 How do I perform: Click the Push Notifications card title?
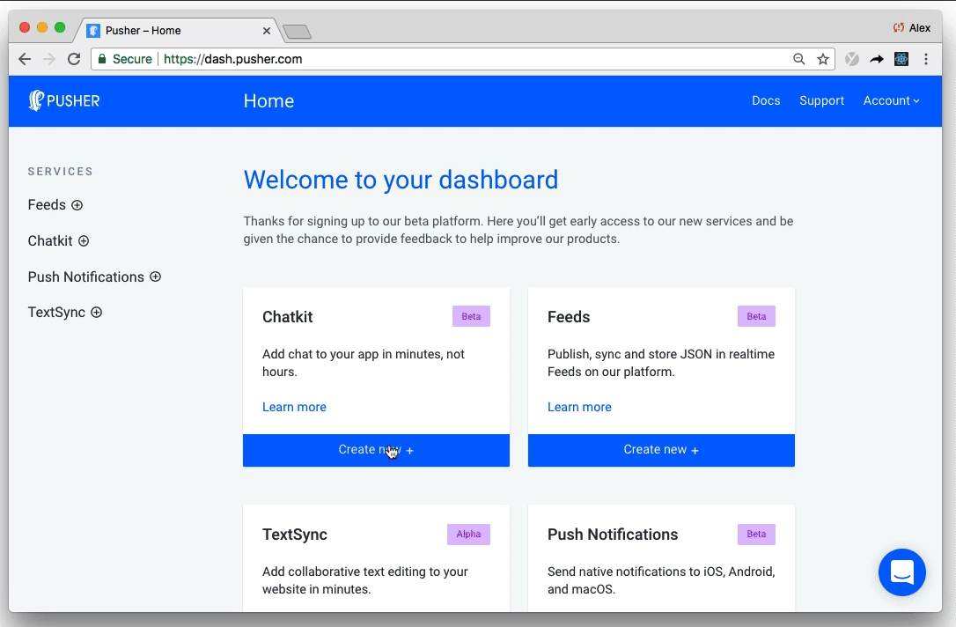613,535
